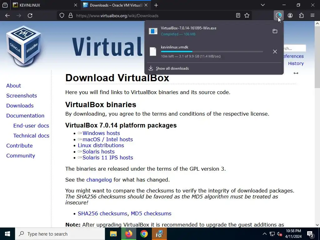Open the tracking protection shield icon
Viewport: 320px width, 240px height.
[x=62, y=16]
